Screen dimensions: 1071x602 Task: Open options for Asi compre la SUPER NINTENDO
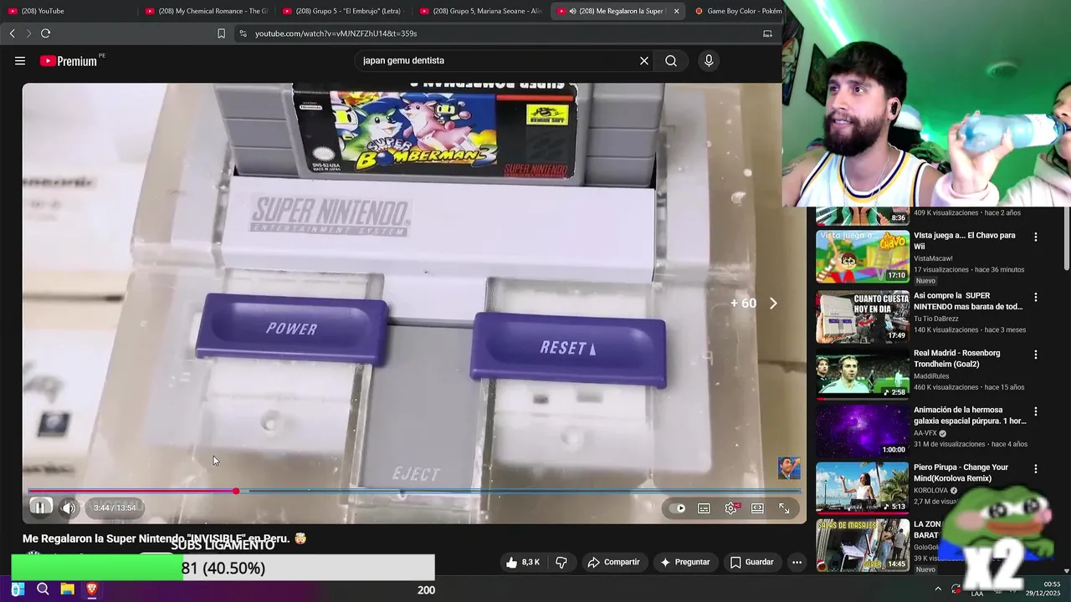coord(1035,297)
